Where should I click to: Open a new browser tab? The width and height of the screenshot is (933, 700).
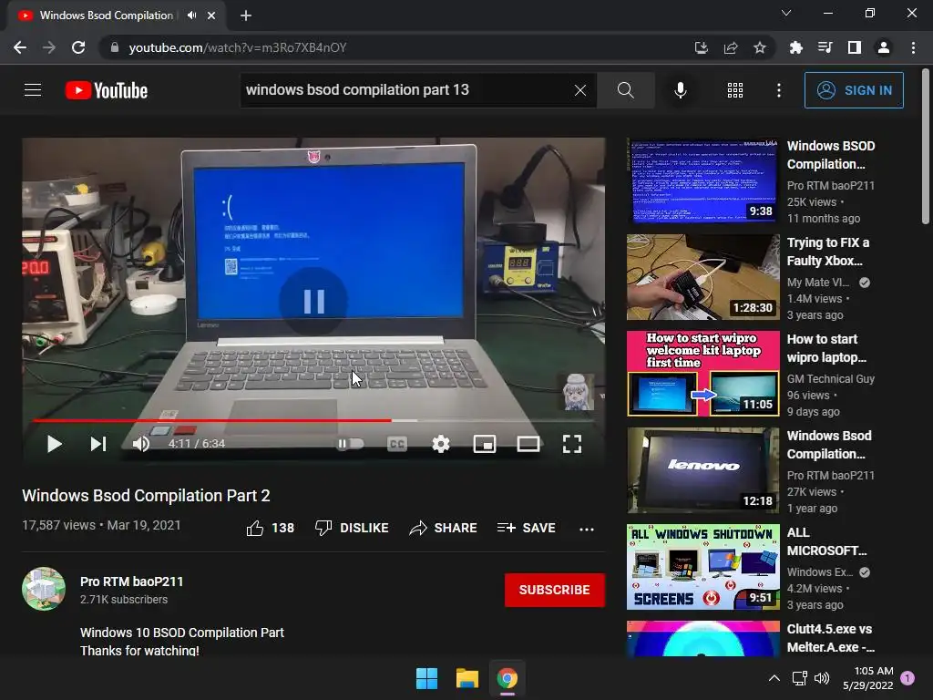pyautogui.click(x=246, y=15)
